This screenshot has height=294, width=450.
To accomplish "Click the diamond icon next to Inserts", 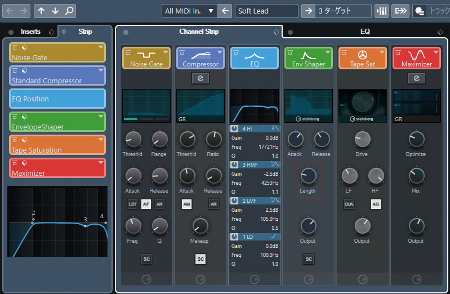I will pos(51,32).
